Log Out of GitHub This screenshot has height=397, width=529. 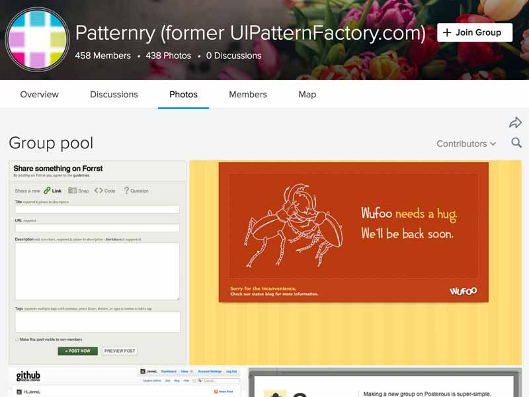coord(231,371)
